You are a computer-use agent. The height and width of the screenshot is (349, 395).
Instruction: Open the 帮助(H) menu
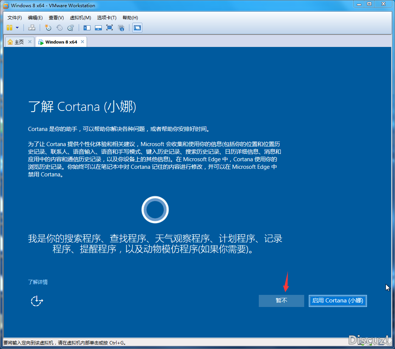[x=130, y=18]
